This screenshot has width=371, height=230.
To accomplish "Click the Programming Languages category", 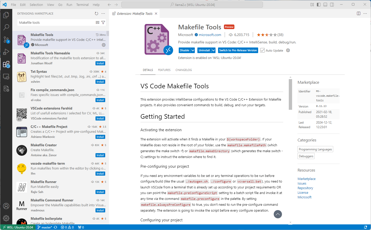I will (x=315, y=149).
